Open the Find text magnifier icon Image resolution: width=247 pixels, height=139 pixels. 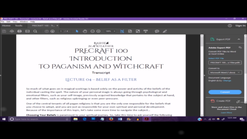35,31
